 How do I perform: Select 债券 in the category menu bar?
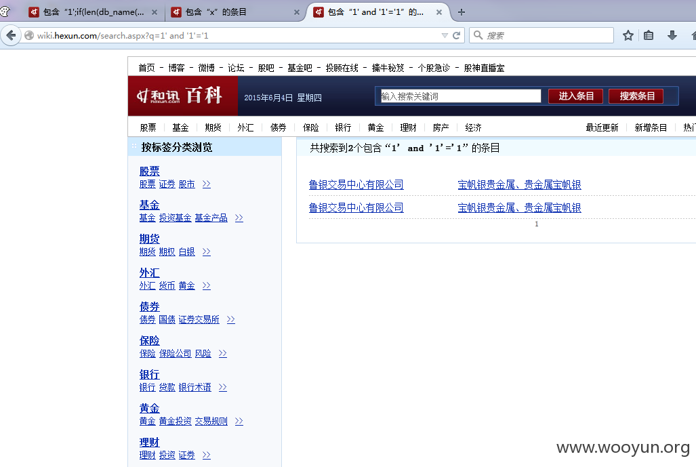pyautogui.click(x=279, y=128)
